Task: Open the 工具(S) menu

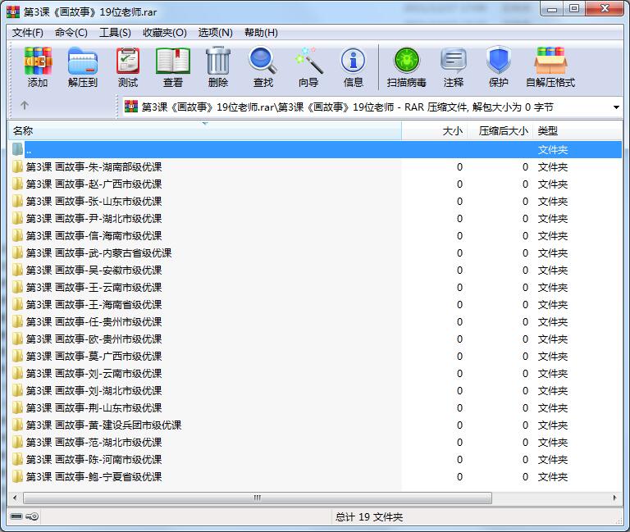Action: tap(115, 33)
